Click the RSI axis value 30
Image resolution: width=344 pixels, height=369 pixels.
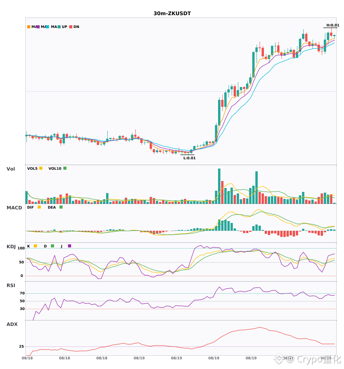coord(22,309)
